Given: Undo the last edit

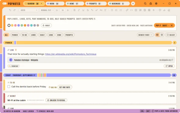Looking at the screenshot, I should pyautogui.click(x=10, y=10).
